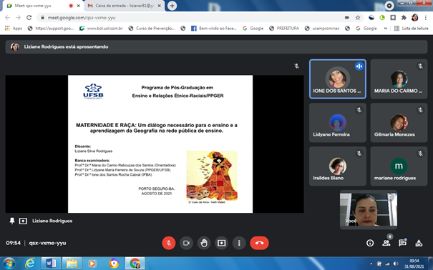Open Lista de leitura reading list
The height and width of the screenshot is (270, 433).
click(412, 29)
